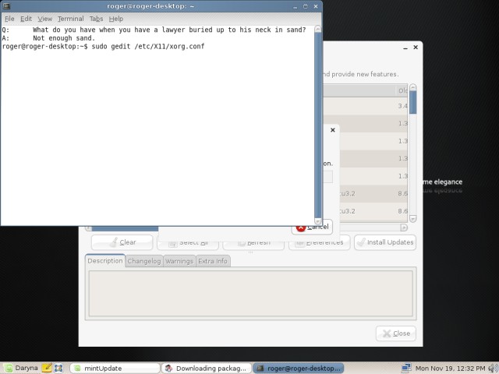Click the update list vertical scrollbar thumb
Image resolution: width=499 pixels, height=374 pixels.
pos(413,102)
